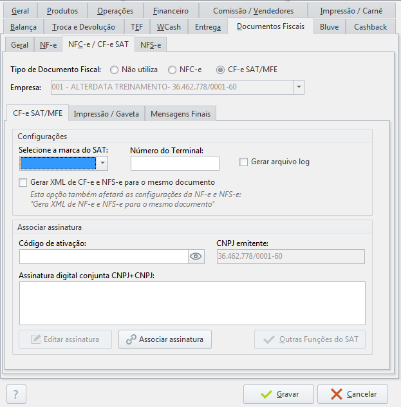Switch to the NF-e sub-tab
Image resolution: width=401 pixels, height=407 pixels.
point(48,45)
